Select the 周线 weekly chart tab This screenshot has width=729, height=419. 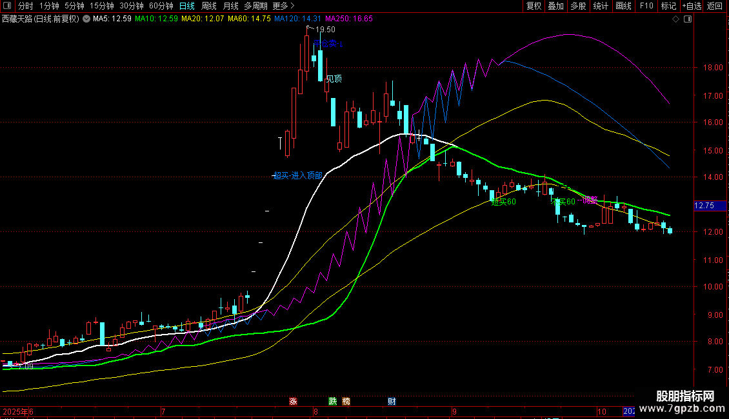tap(209, 6)
